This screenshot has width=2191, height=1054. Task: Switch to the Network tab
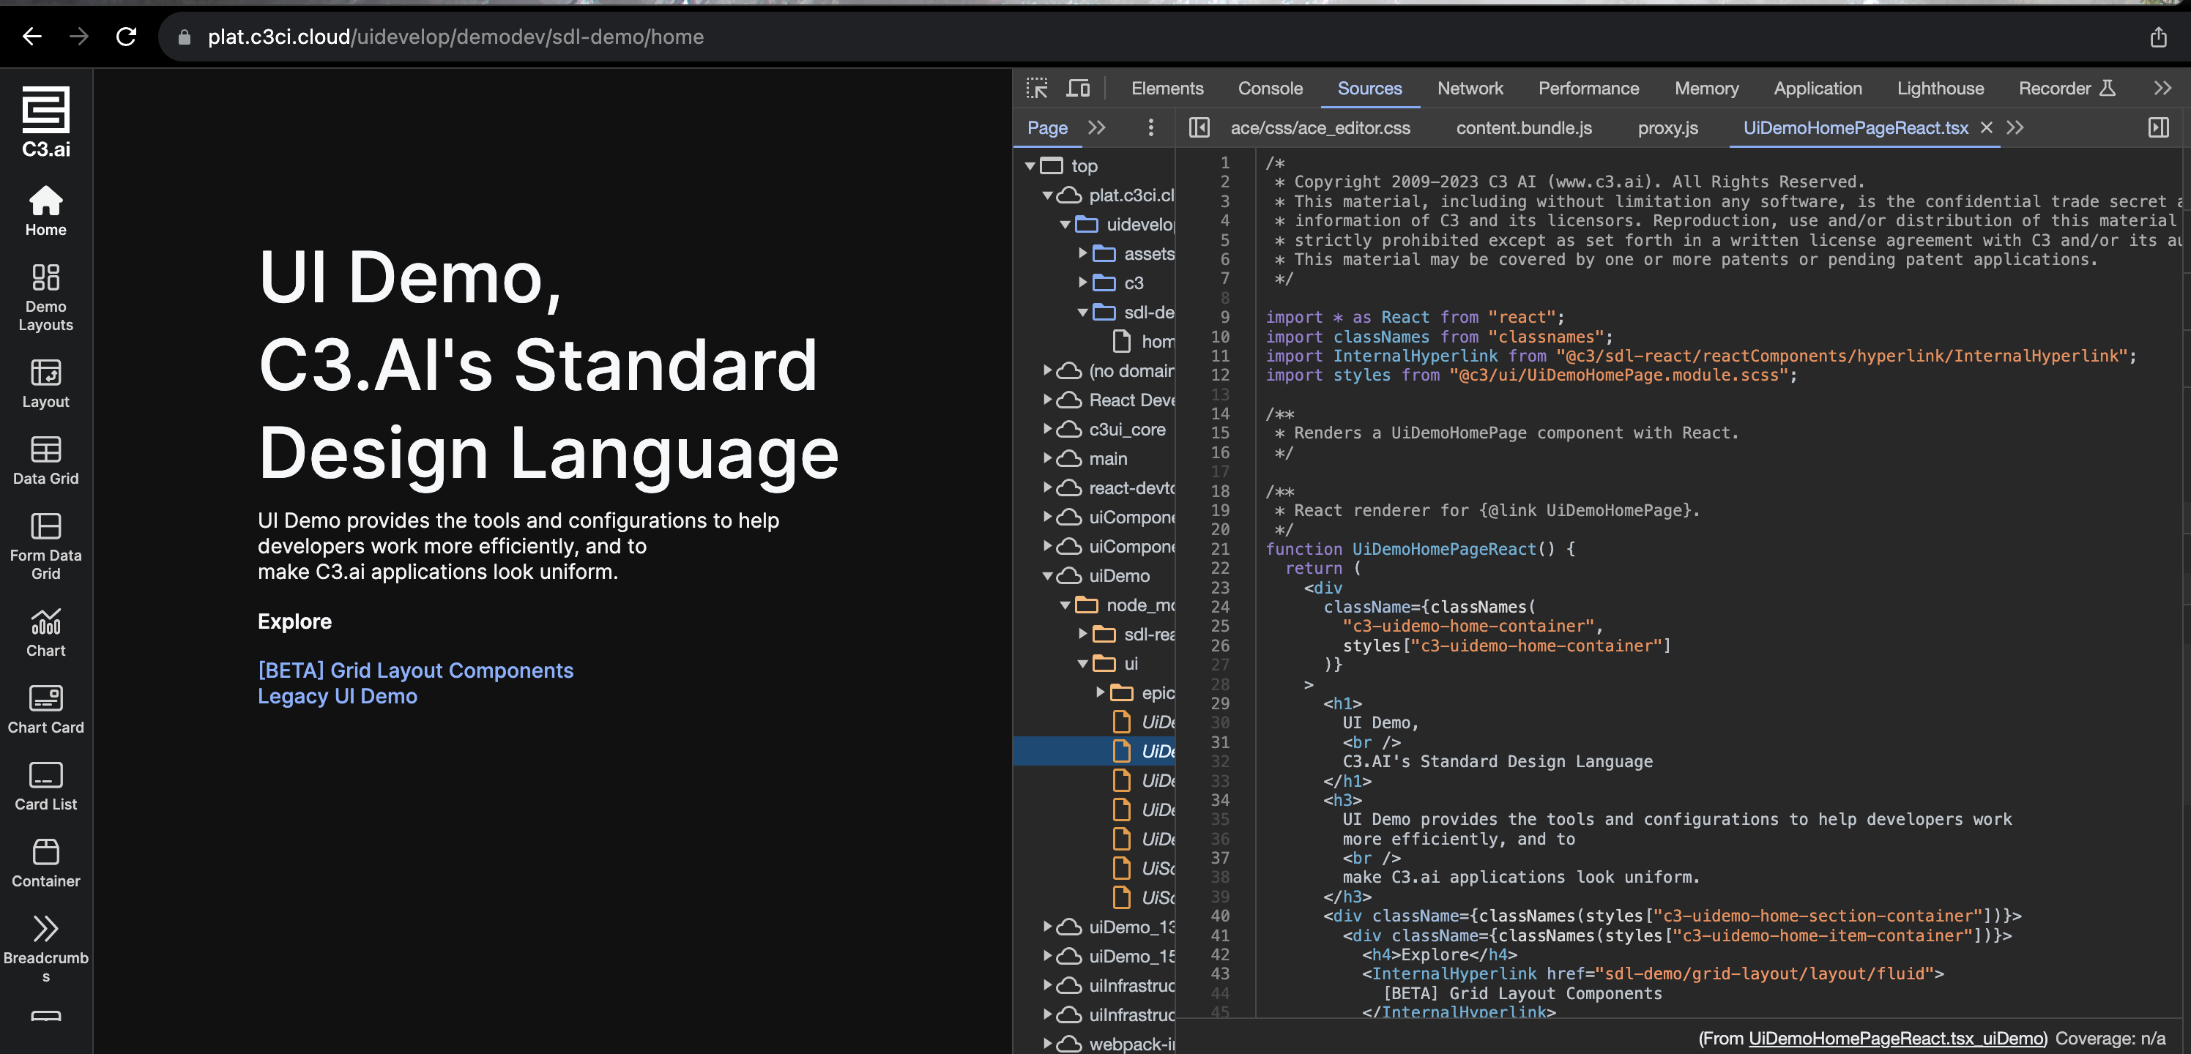1470,89
